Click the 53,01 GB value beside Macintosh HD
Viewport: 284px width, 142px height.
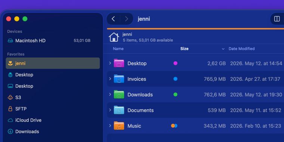click(82, 41)
